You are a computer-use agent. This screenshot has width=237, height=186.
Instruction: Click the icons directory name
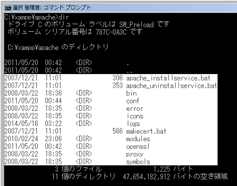135,116
